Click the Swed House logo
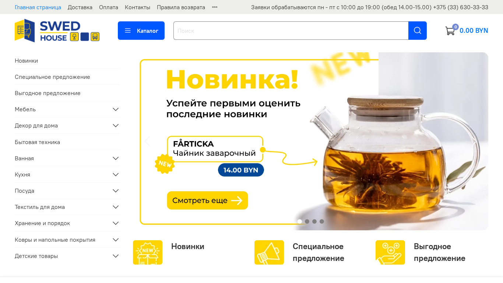The width and height of the screenshot is (503, 283). (x=57, y=31)
